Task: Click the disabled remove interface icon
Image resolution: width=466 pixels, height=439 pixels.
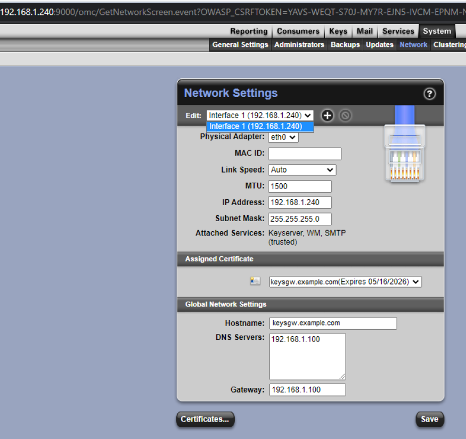Action: point(345,115)
